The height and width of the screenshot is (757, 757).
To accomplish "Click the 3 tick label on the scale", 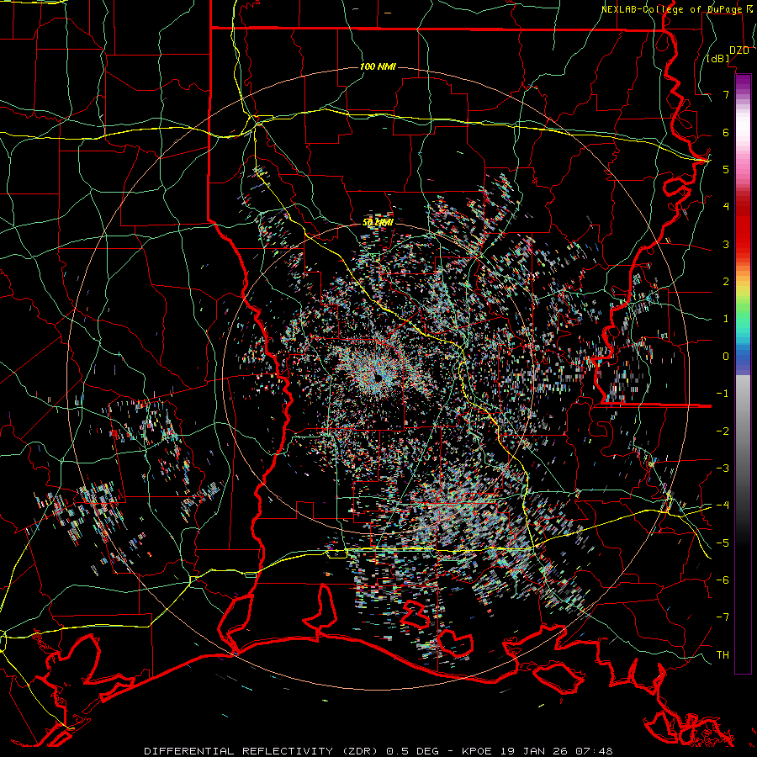I will tap(726, 244).
